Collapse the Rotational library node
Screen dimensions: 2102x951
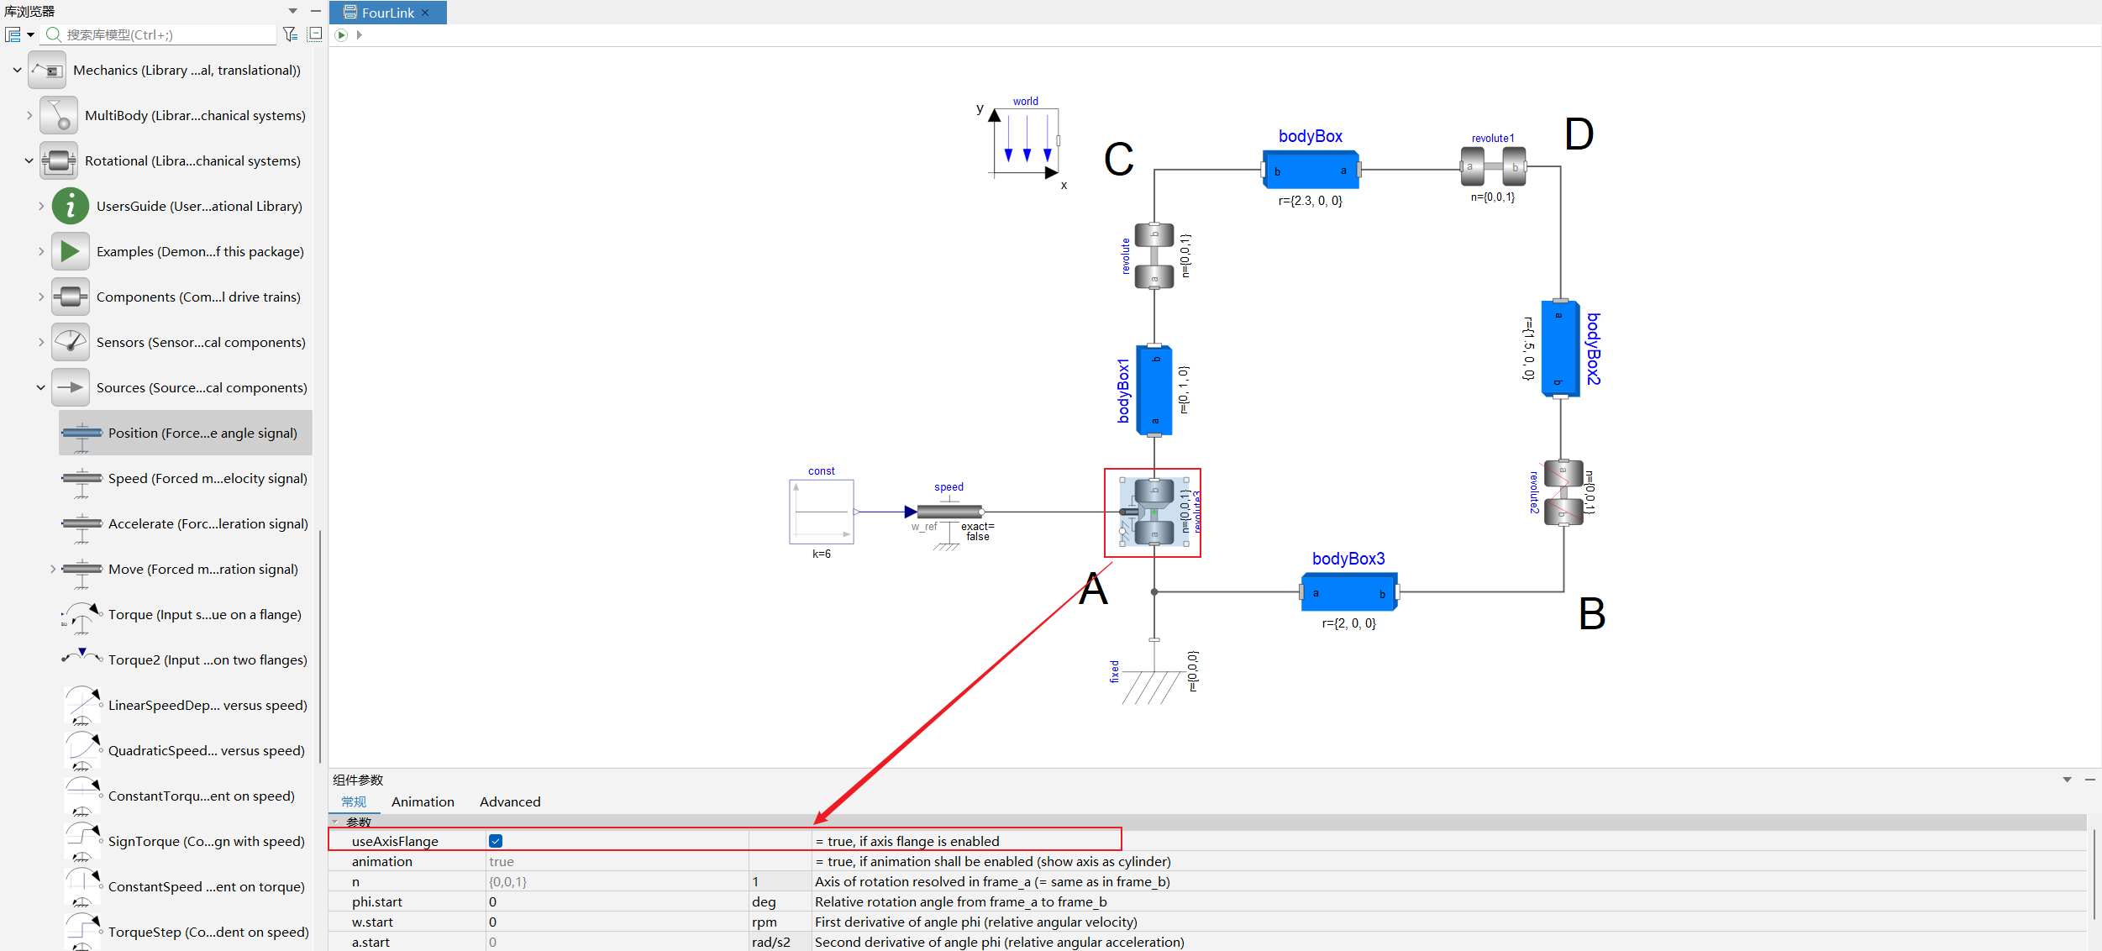pyautogui.click(x=29, y=161)
